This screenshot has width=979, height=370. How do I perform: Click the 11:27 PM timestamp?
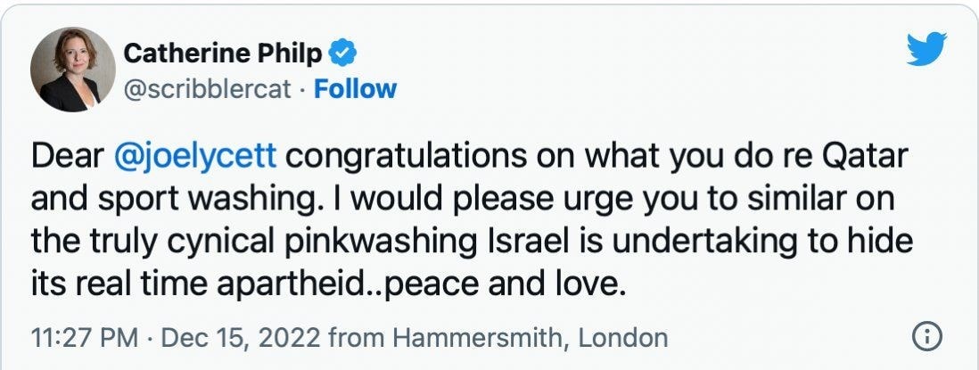click(84, 338)
